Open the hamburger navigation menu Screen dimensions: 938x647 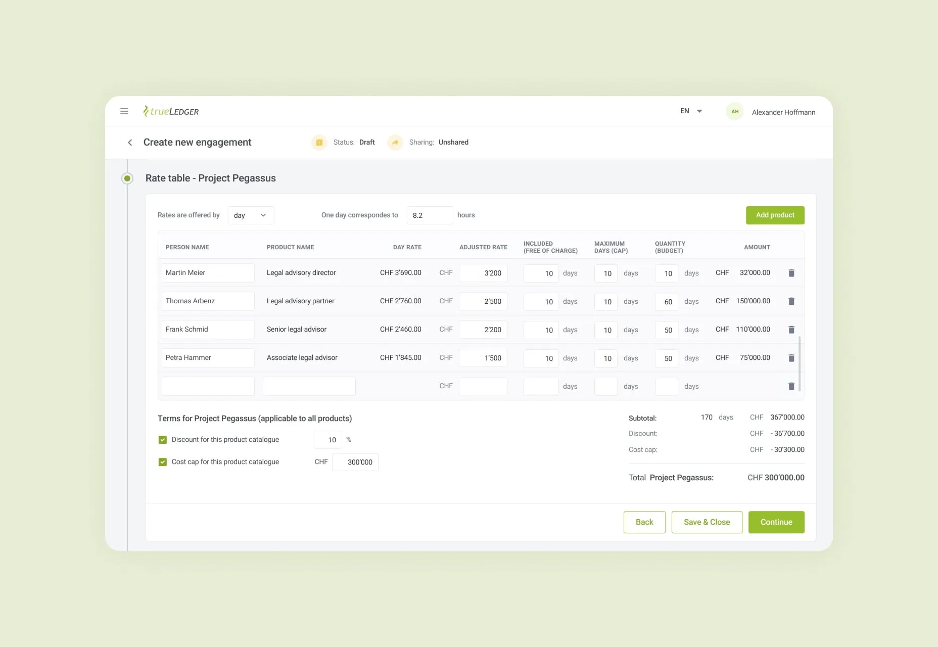(124, 111)
